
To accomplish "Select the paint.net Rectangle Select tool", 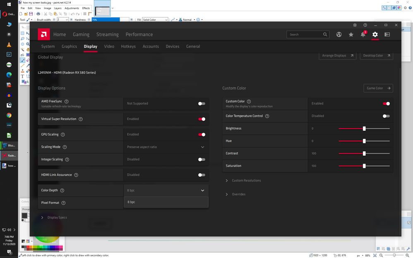I will [x=23, y=33].
